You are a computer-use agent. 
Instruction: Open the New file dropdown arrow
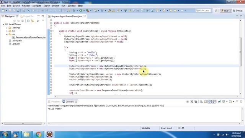pos(7,10)
